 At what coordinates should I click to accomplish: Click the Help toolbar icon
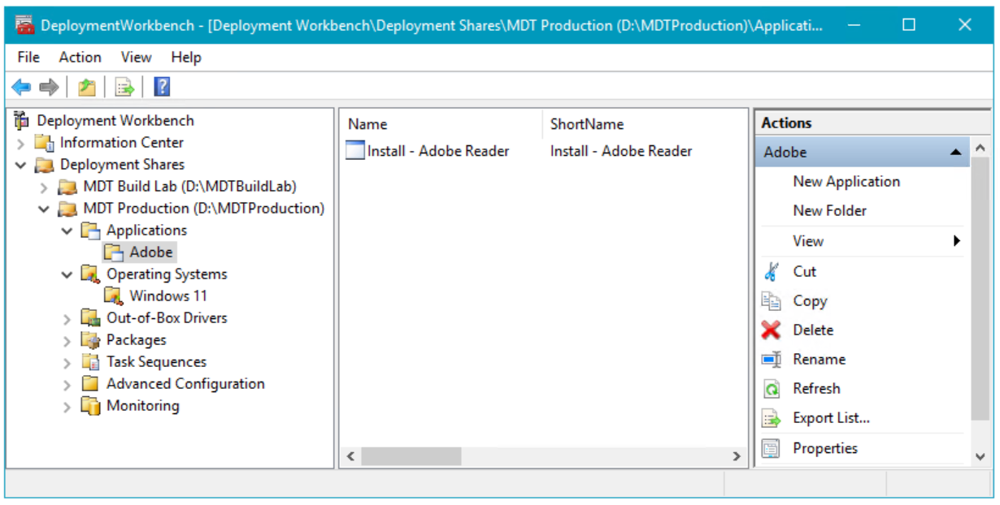(162, 87)
